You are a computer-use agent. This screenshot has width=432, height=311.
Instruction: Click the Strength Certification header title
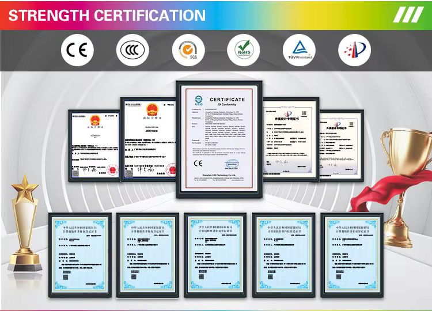pos(107,15)
